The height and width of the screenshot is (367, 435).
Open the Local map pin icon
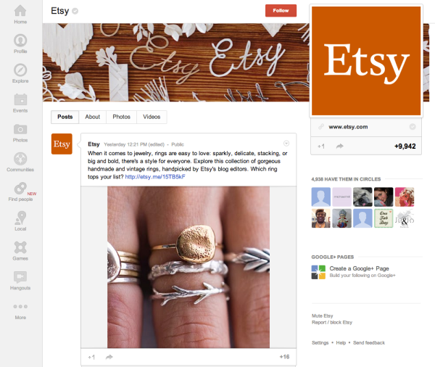(x=20, y=218)
